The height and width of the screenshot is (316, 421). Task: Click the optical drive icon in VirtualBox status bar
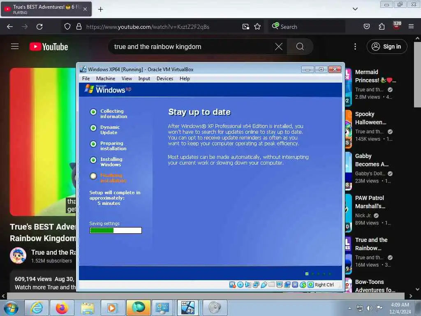[240, 285]
